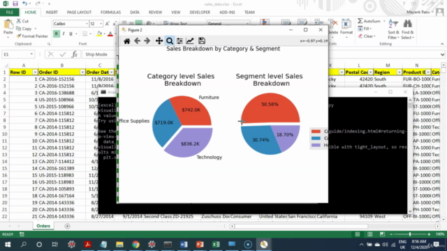The image size is (447, 251).
Task: Undo with Quick Access toolbar arrow
Action: 25,3
